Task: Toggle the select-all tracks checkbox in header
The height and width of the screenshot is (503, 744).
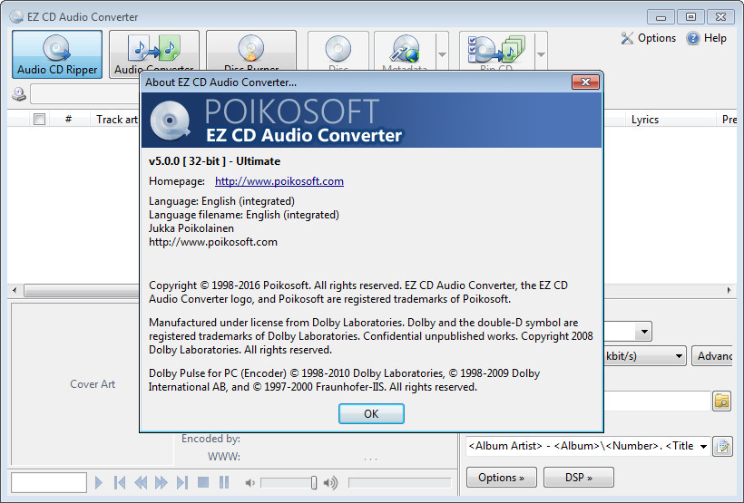Action: coord(39,120)
